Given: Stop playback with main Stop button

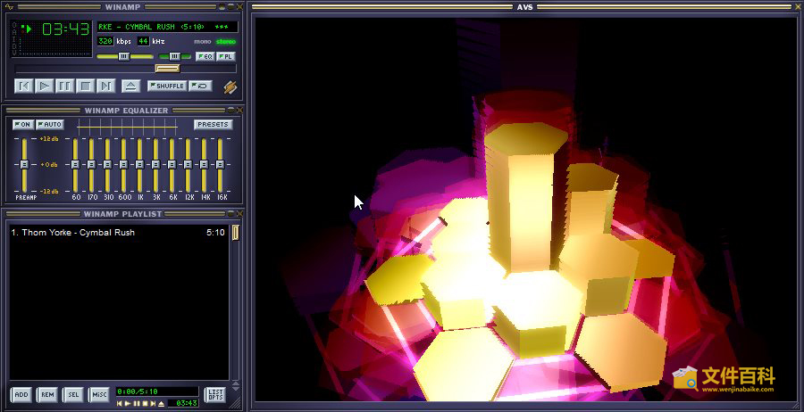Looking at the screenshot, I should coord(85,86).
